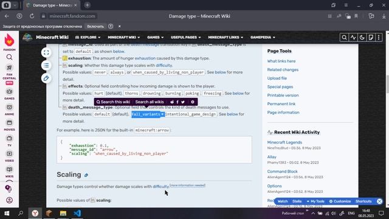Open Fandom sidebar search icon
The width and height of the screenshot is (389, 219).
(x=9, y=57)
